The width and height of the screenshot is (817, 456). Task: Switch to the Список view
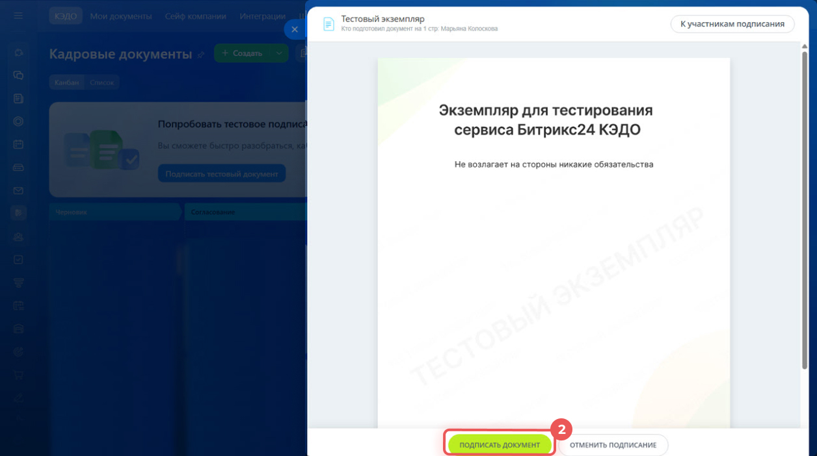(102, 82)
